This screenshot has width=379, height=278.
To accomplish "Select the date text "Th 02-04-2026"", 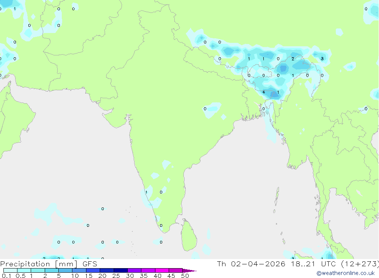I will tap(251, 264).
